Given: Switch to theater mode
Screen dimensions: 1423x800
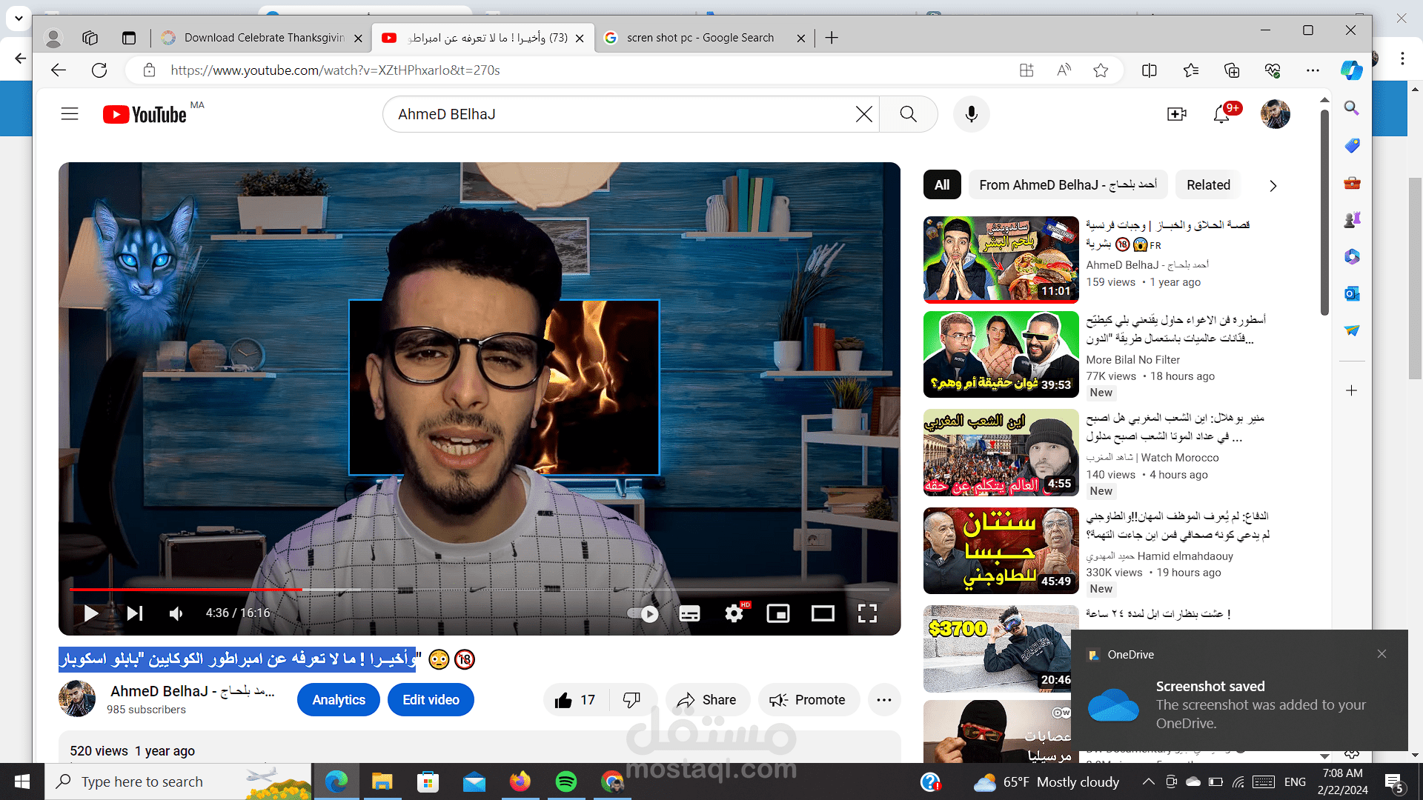Looking at the screenshot, I should [x=823, y=613].
